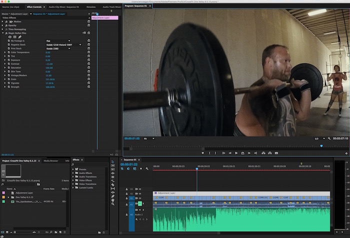This screenshot has width=350, height=238.
Task: Toggle V3 track visibility eye
Action: pos(140,189)
